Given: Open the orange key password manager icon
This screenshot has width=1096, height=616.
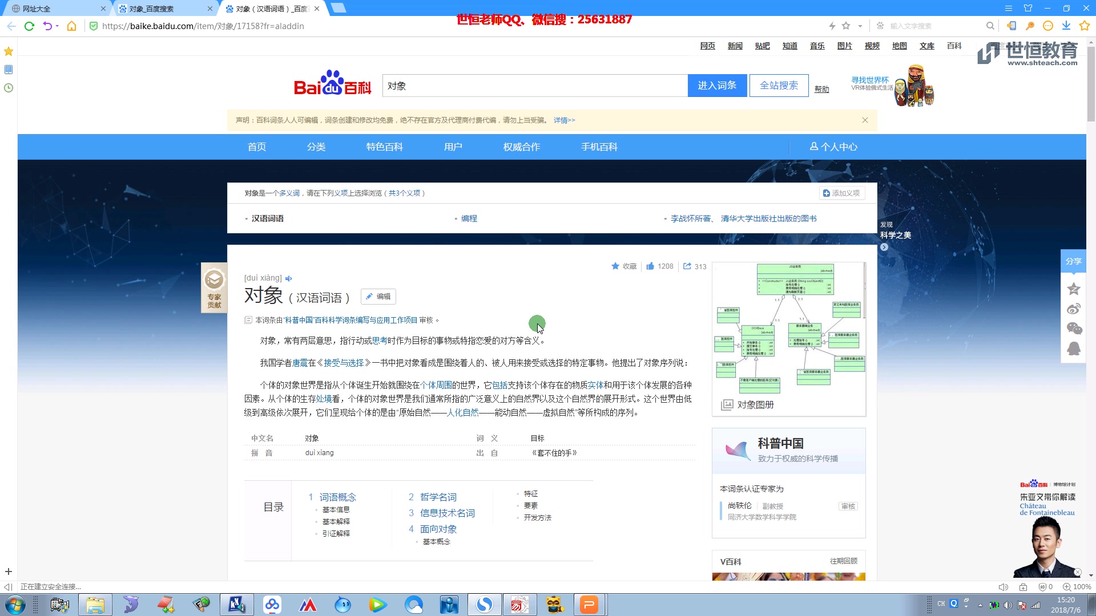Looking at the screenshot, I should (1030, 26).
